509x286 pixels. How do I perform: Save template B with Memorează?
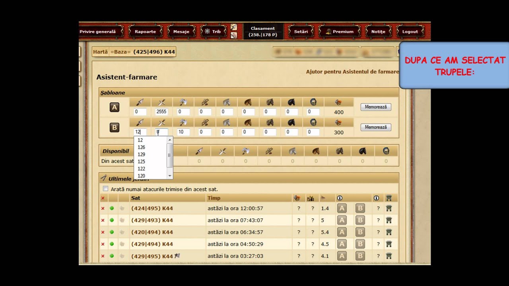[x=376, y=127]
